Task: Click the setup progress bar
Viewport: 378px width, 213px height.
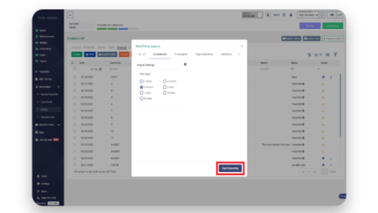Action: (x=118, y=29)
